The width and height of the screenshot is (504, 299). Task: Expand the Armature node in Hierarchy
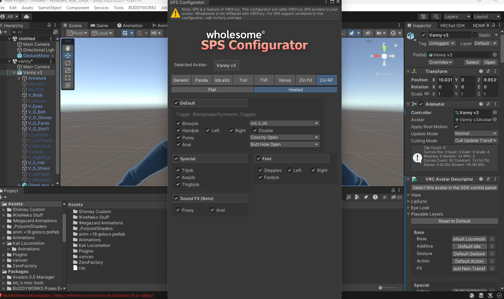(x=19, y=78)
